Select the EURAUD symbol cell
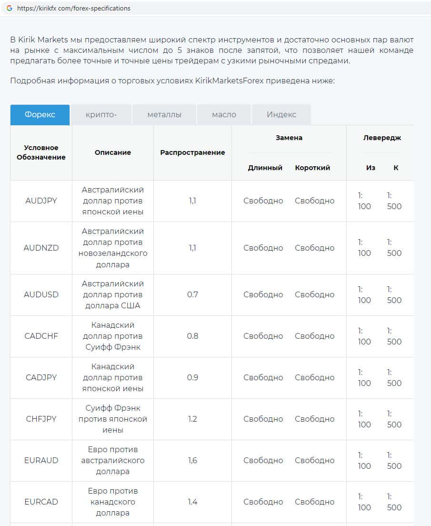Image resolution: width=431 pixels, height=526 pixels. 41,460
